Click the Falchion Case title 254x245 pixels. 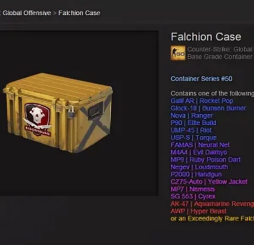pyautogui.click(x=206, y=37)
